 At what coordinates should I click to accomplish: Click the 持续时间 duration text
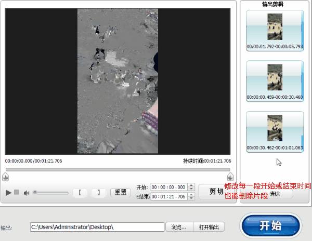click(x=207, y=160)
